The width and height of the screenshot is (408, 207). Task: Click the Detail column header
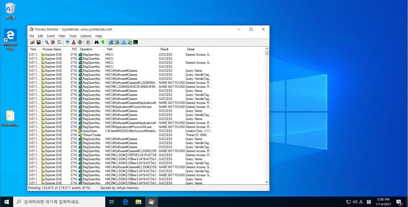(199, 49)
